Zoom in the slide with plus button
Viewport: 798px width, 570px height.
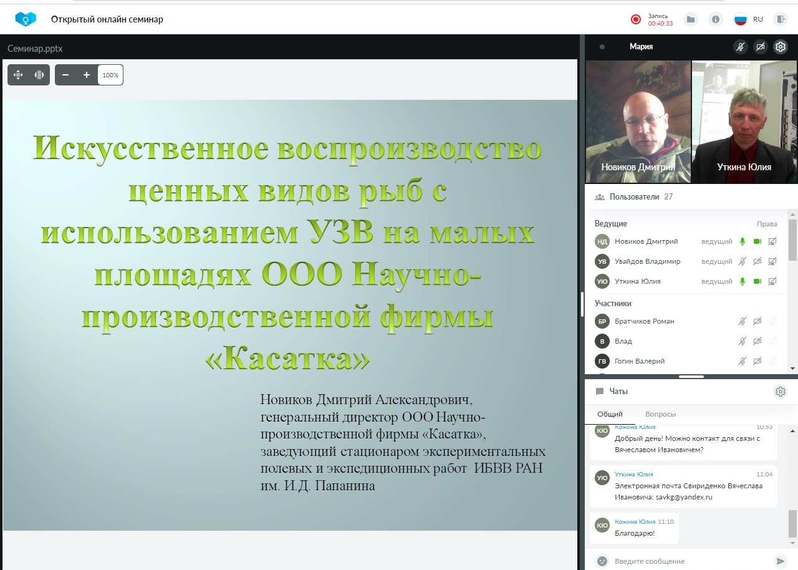[x=87, y=75]
